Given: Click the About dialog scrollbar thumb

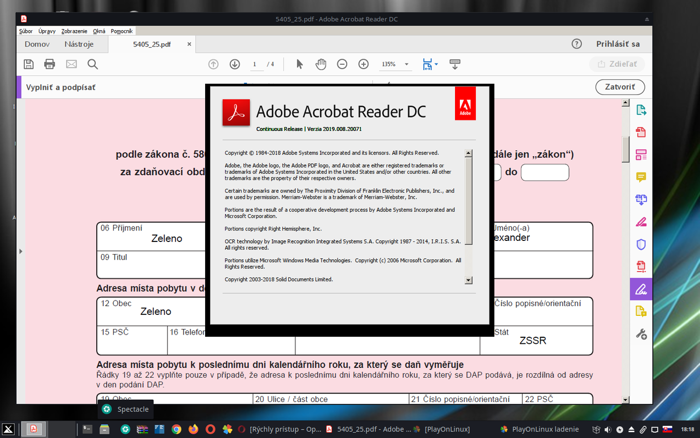Looking at the screenshot, I should [x=469, y=201].
